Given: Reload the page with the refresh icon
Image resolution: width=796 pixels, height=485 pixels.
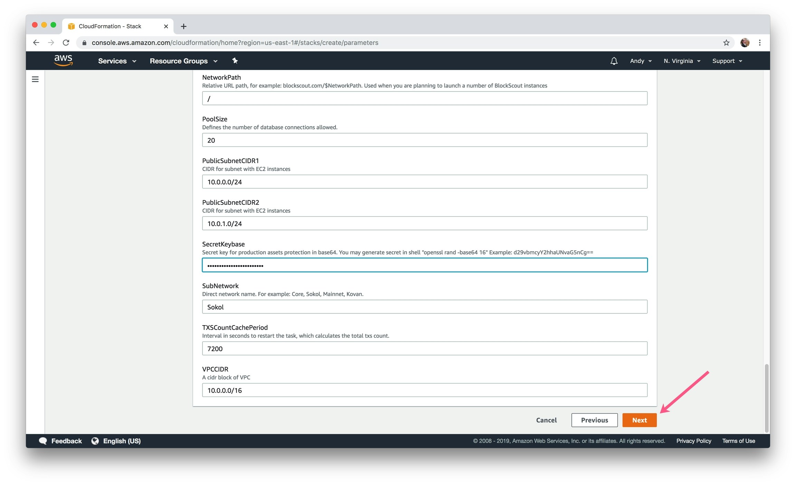Looking at the screenshot, I should coord(66,42).
